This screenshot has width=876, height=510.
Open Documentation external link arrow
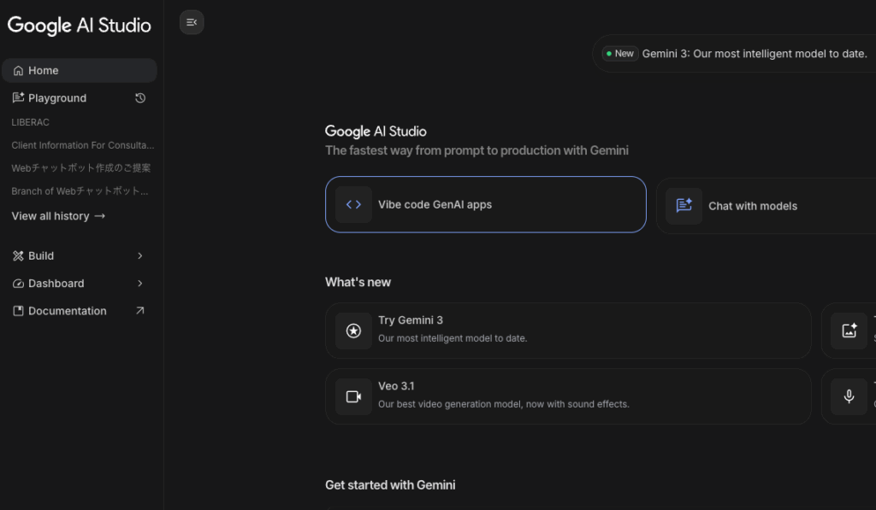pyautogui.click(x=140, y=311)
